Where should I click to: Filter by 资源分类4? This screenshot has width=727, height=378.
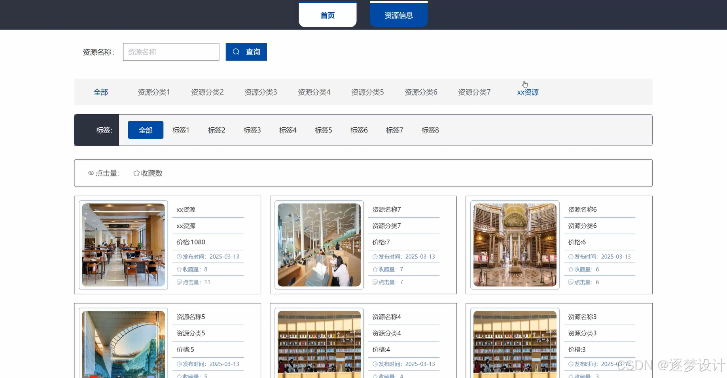(x=314, y=92)
